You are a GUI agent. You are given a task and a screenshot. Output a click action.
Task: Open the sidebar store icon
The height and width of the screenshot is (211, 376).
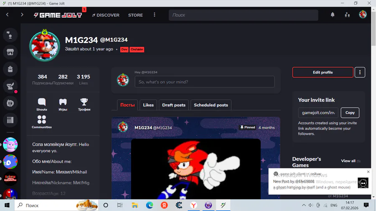coord(10,52)
